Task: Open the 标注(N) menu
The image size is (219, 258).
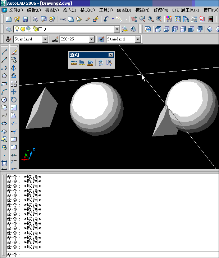Action: [142, 10]
